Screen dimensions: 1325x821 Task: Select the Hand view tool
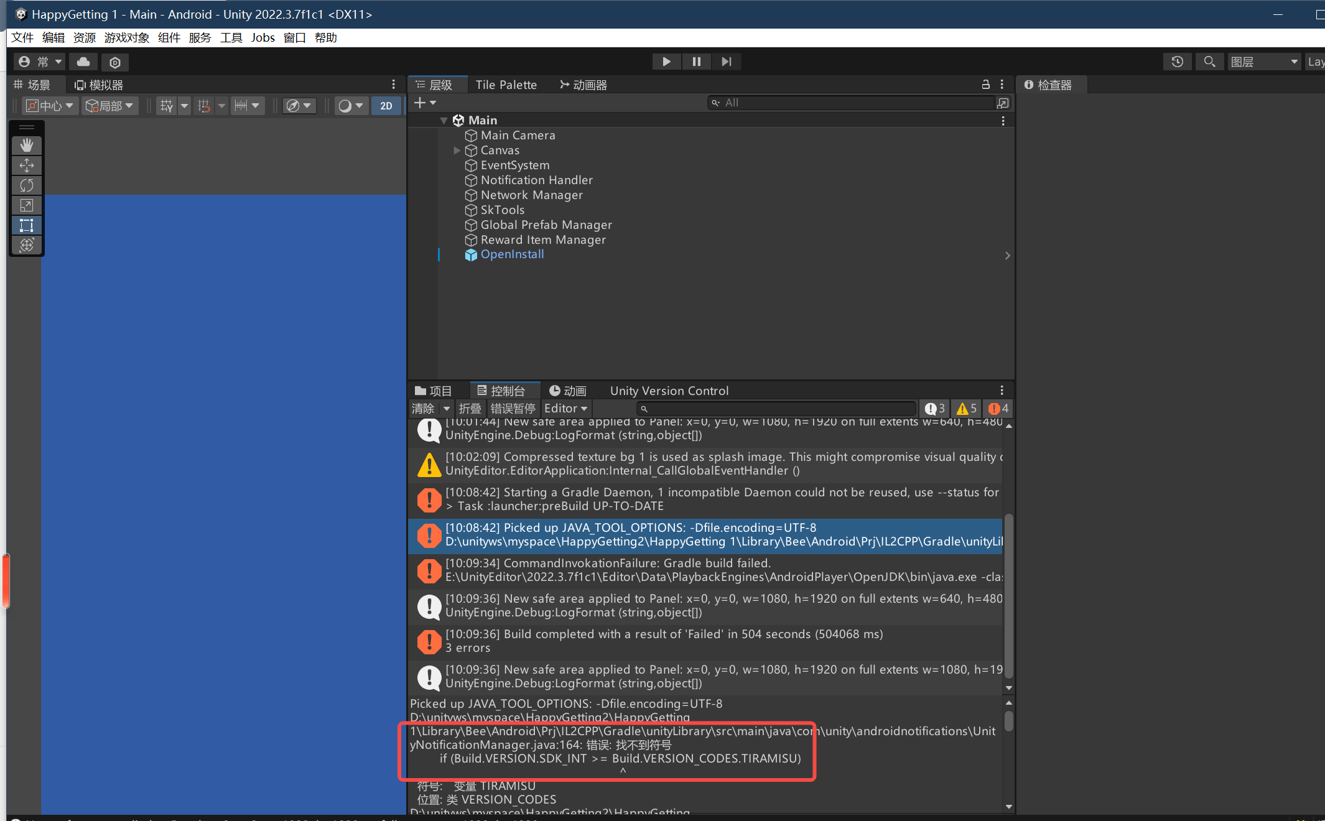[26, 146]
